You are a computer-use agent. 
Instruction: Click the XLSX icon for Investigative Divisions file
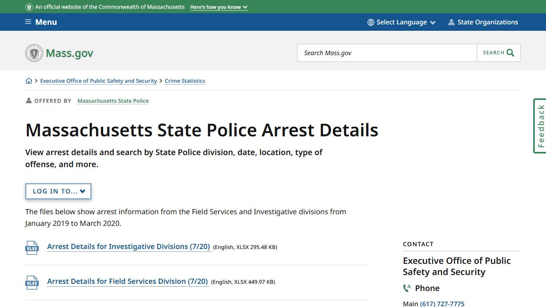coord(32,247)
